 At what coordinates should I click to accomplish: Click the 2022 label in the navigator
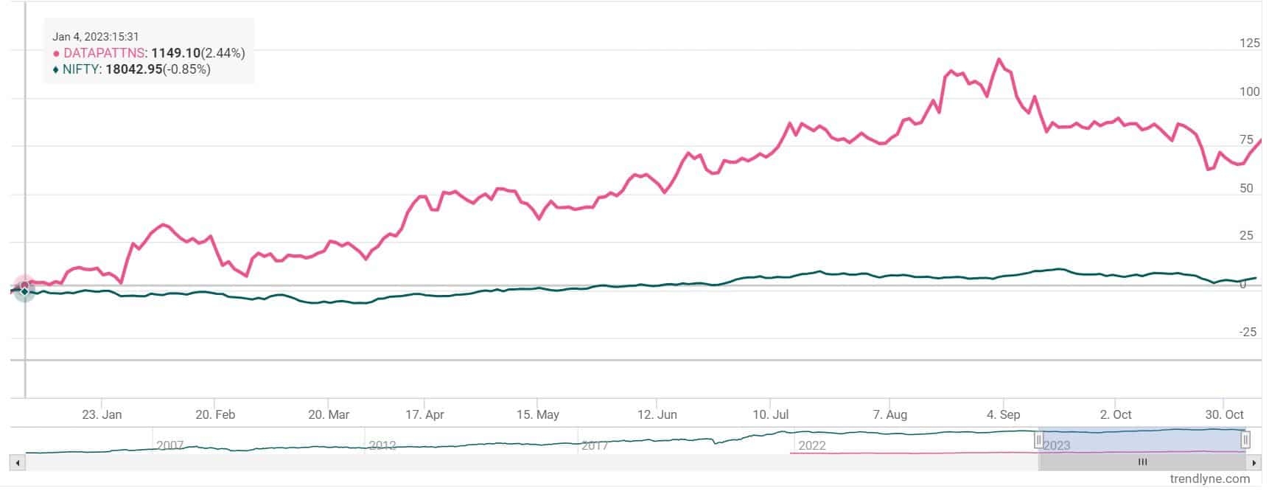tap(812, 445)
